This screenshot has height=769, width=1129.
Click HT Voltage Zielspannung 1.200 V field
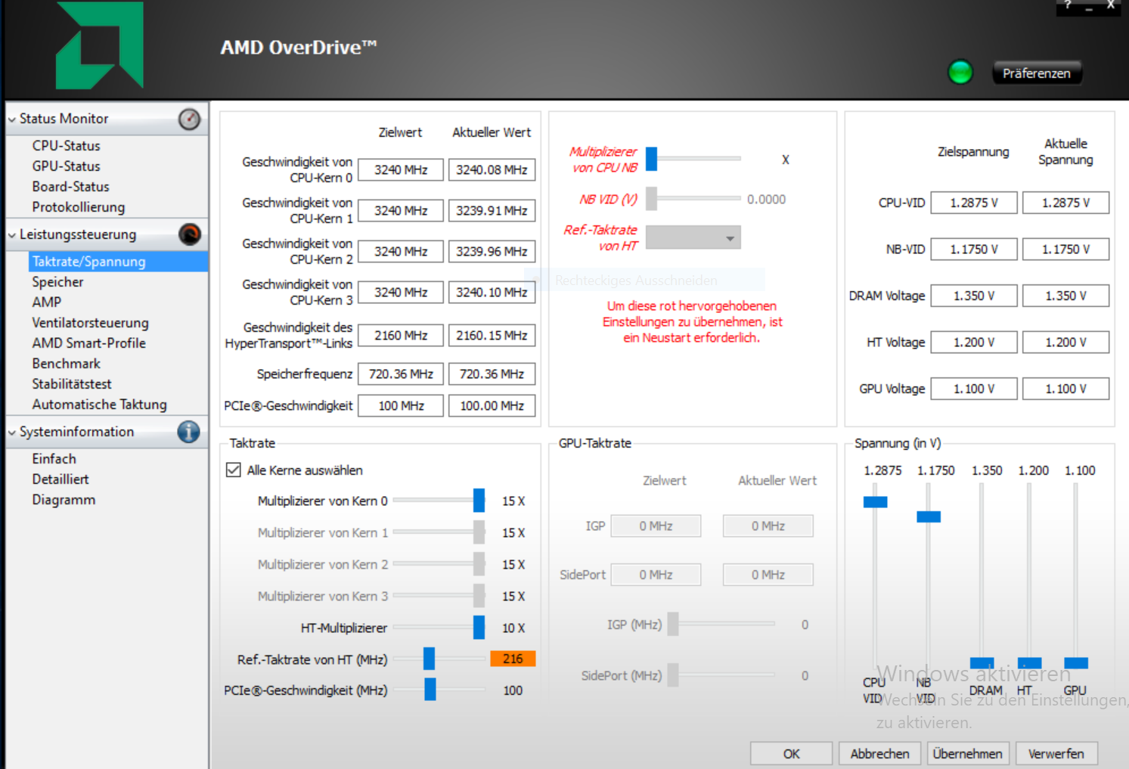[x=974, y=343]
